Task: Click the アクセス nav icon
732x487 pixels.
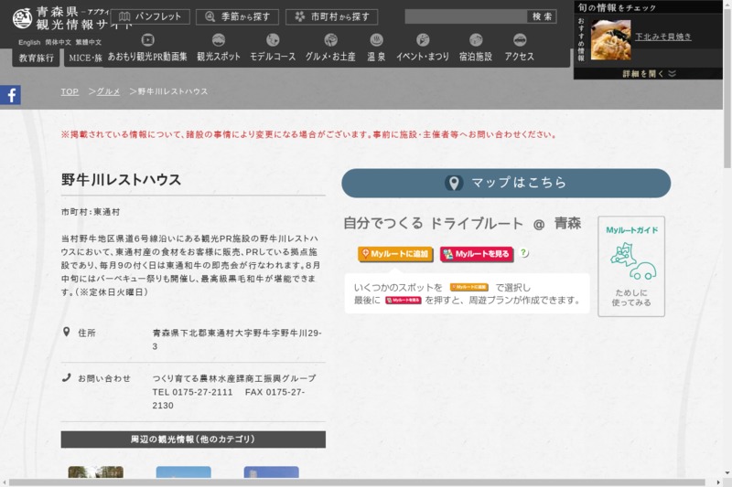Action: tap(520, 40)
